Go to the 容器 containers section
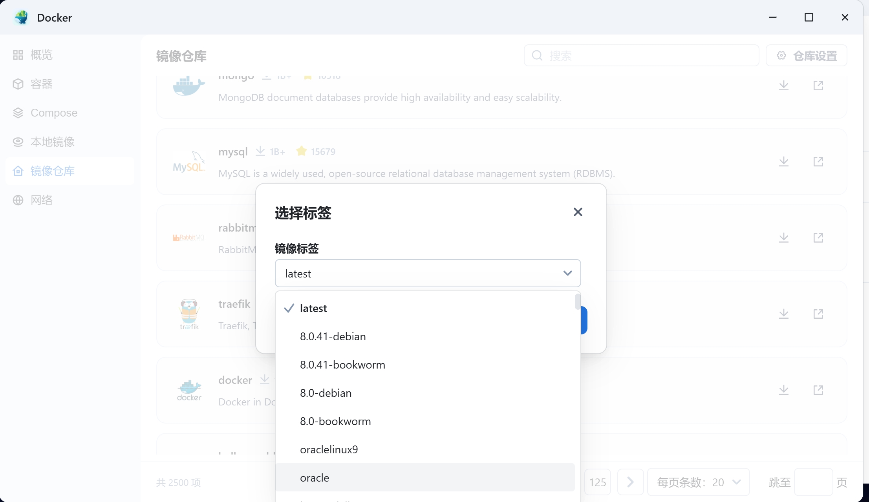 [x=70, y=84]
